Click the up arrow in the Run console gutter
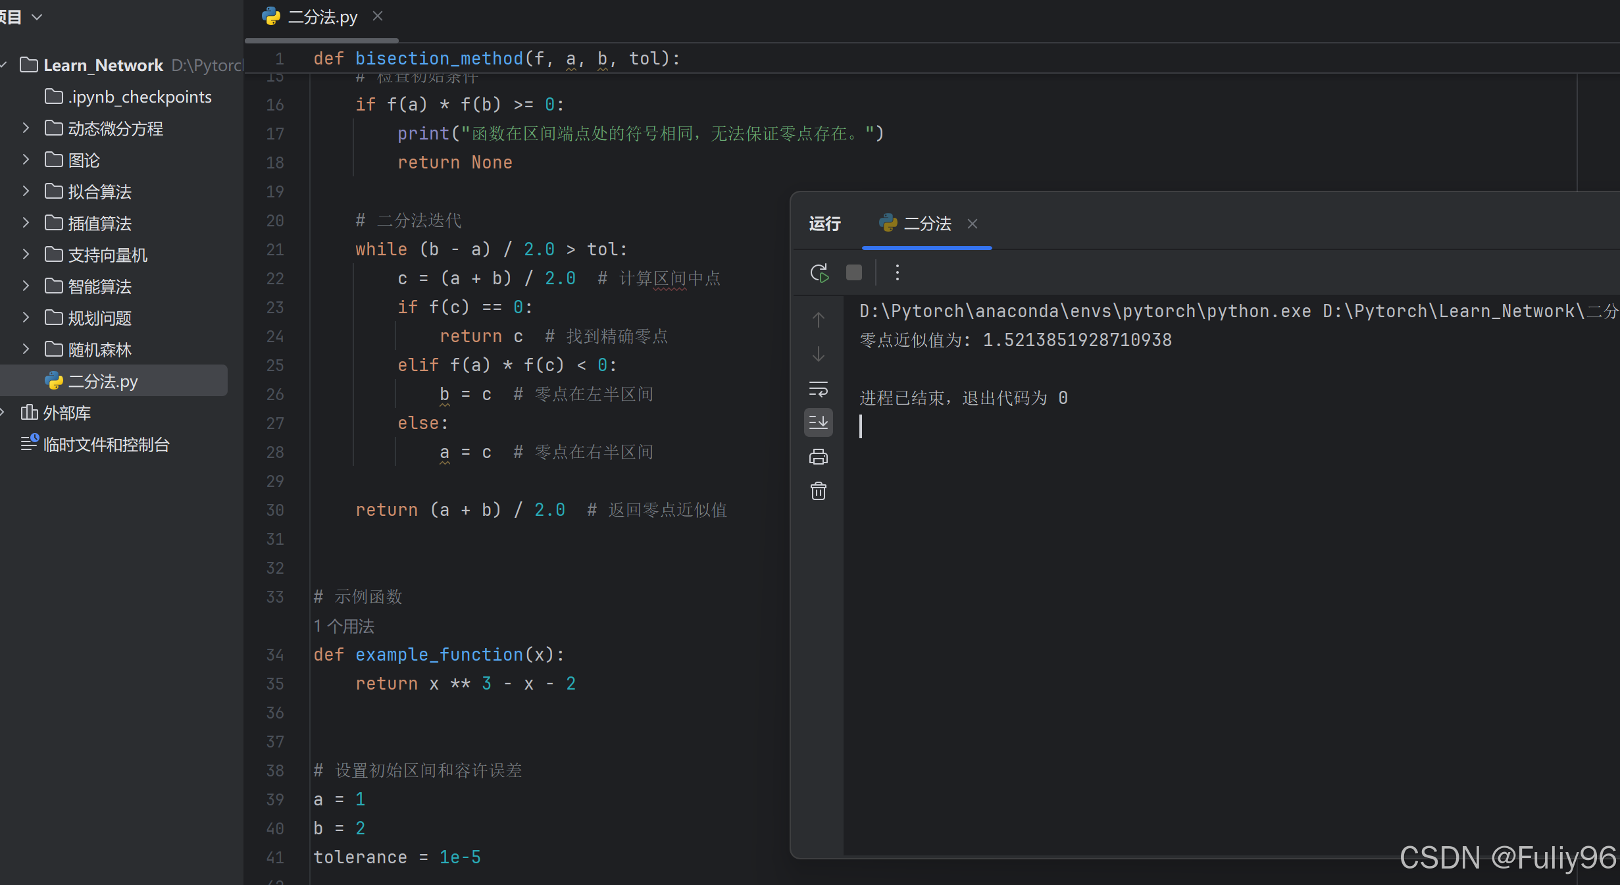Viewport: 1620px width, 885px height. point(819,320)
